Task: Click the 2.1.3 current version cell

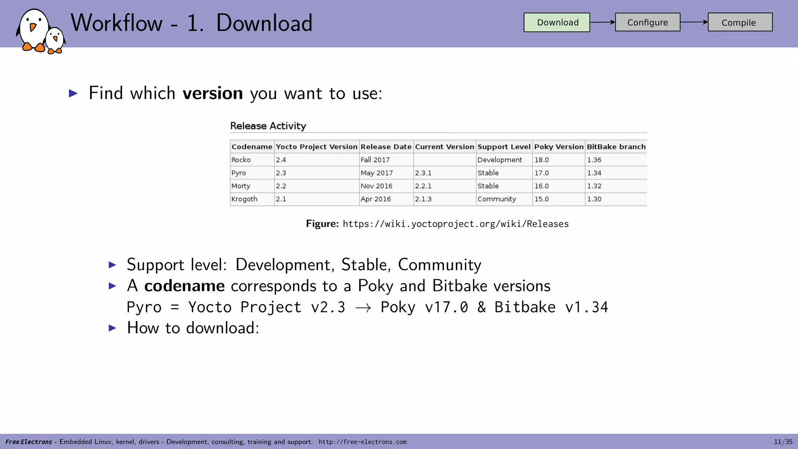Action: pos(445,199)
